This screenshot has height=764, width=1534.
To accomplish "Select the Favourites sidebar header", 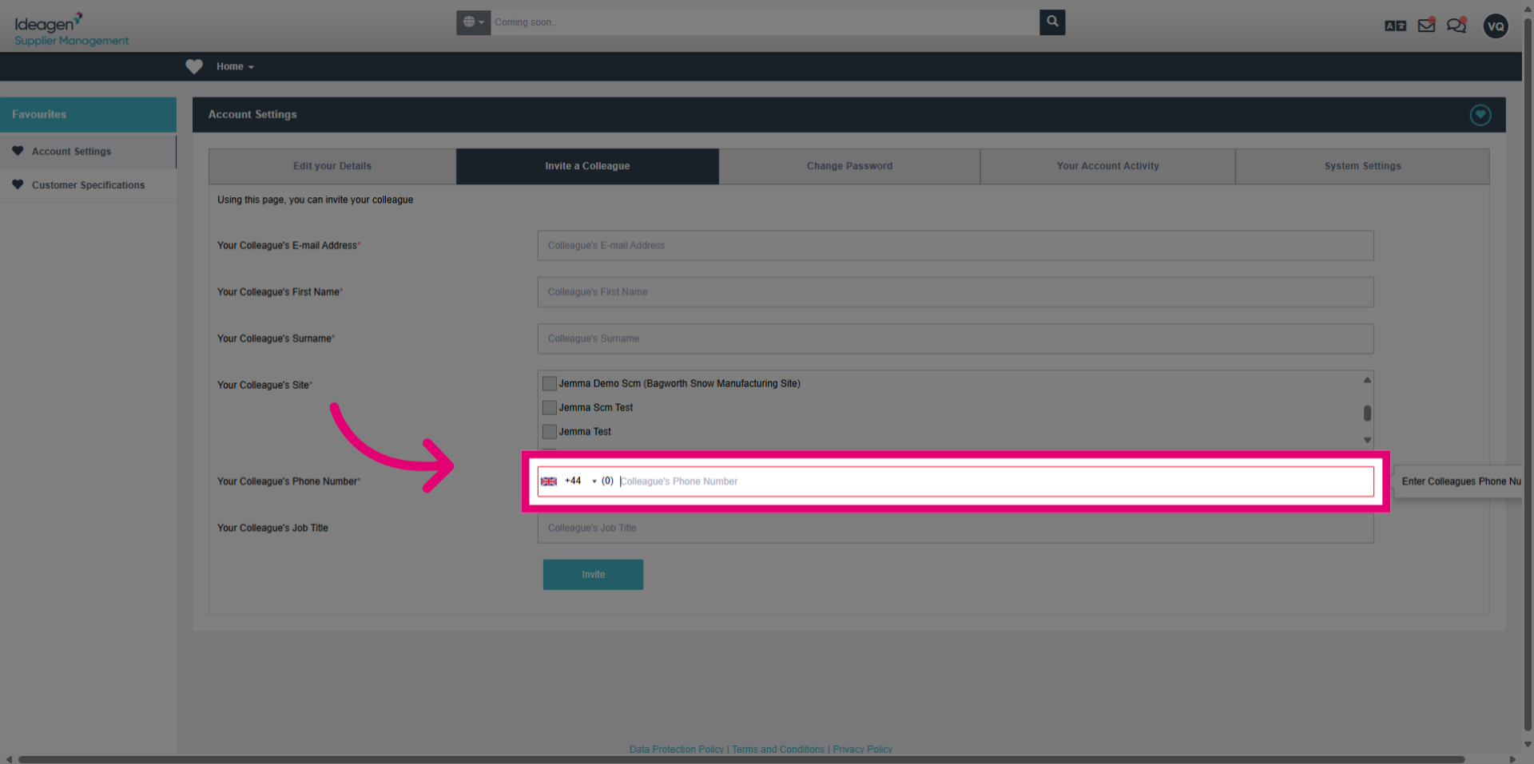I will tap(88, 115).
